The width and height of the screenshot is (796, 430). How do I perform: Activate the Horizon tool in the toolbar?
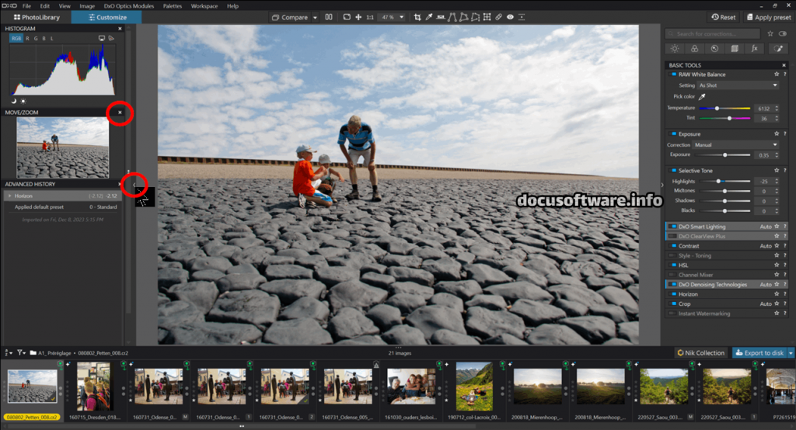pos(441,16)
